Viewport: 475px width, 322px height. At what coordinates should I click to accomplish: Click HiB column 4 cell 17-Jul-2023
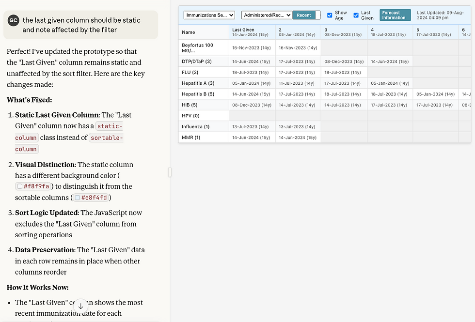390,105
